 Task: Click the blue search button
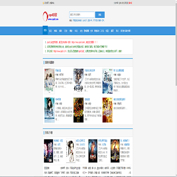click(100, 15)
